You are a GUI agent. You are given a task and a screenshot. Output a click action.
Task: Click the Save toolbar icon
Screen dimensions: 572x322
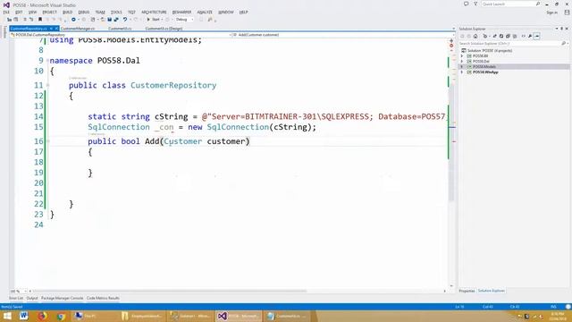109,20
